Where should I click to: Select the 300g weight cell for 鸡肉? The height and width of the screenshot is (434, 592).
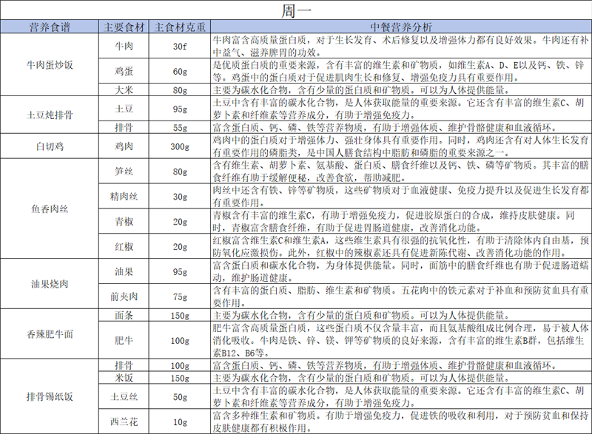tap(180, 145)
